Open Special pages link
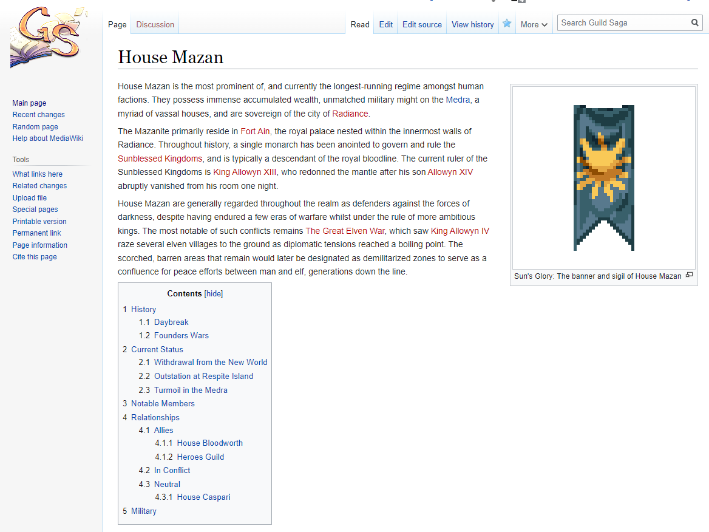 35,210
